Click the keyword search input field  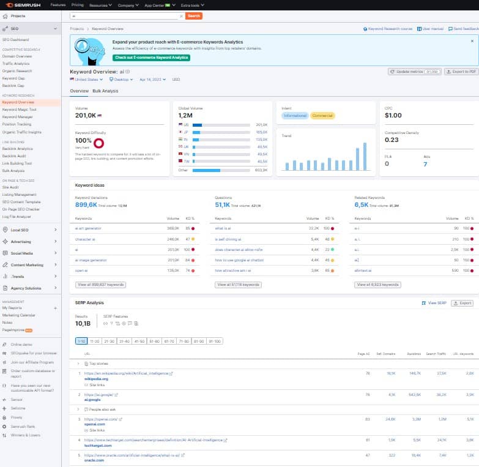125,16
